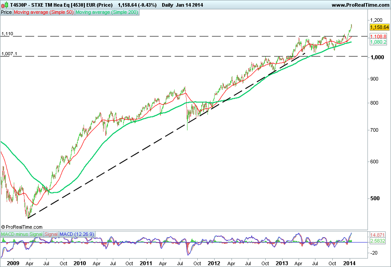The image size is (391, 267).
Task: Click the www.ProRealTime.com link
Action: pos(360,5)
